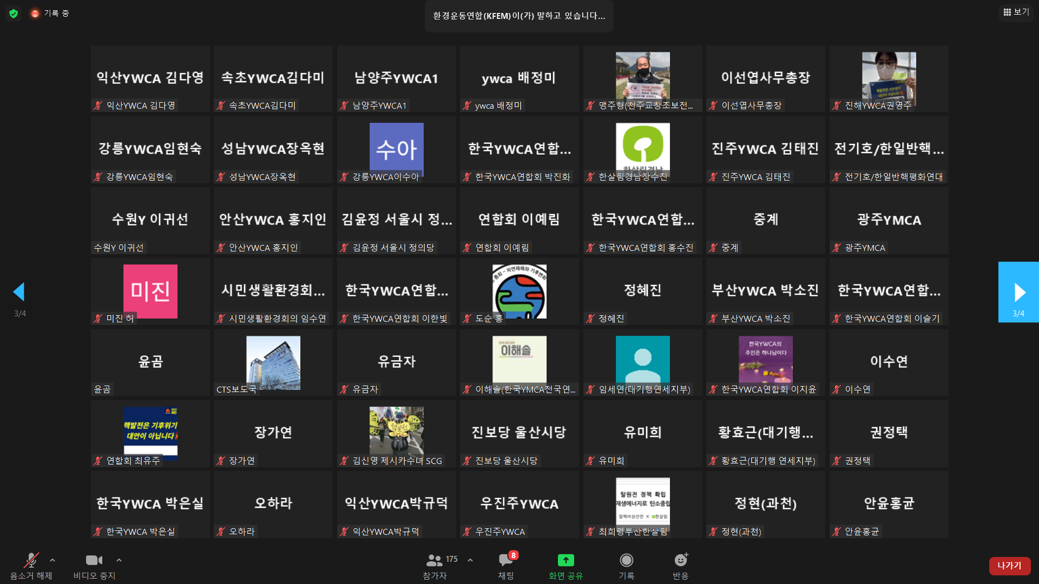This screenshot has height=584, width=1039.
Task: Click muted mic icon of 강릉YWCA임현숙
Action: (98, 177)
